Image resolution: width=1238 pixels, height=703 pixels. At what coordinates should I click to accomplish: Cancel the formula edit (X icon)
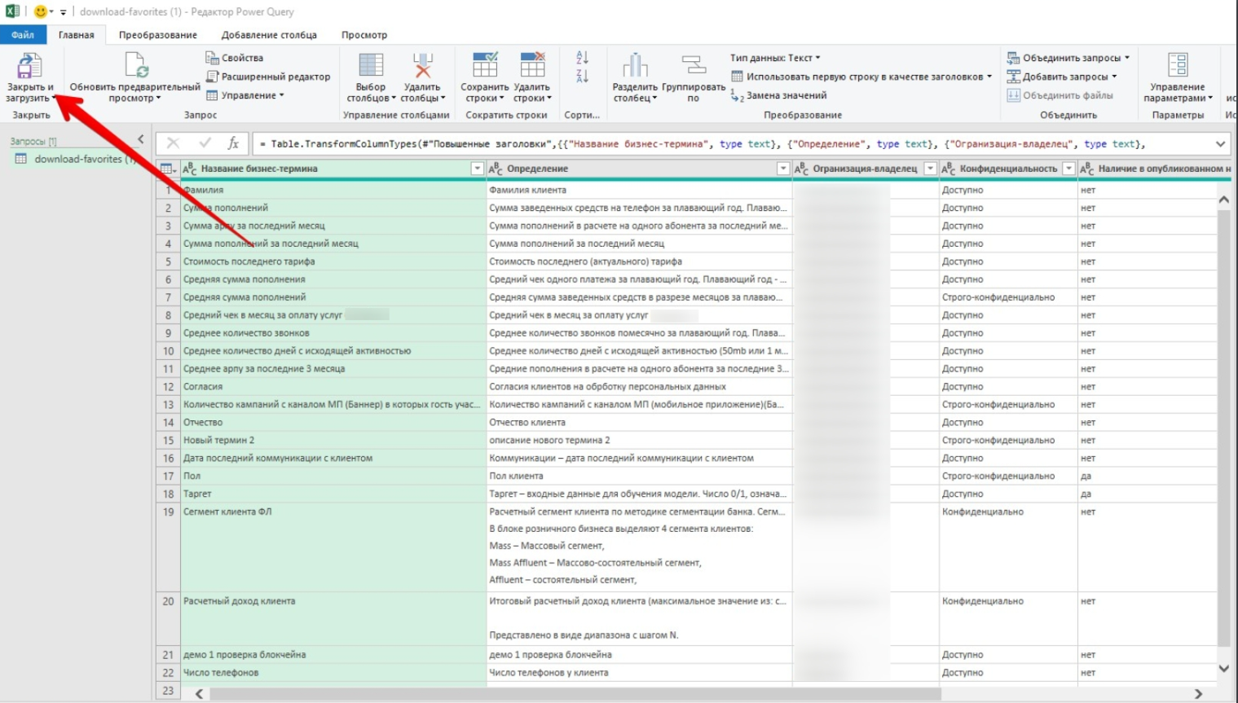coord(173,143)
